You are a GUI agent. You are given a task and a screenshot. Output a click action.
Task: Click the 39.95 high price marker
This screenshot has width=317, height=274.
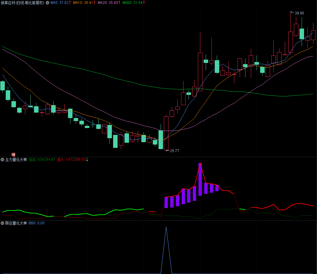click(x=299, y=13)
